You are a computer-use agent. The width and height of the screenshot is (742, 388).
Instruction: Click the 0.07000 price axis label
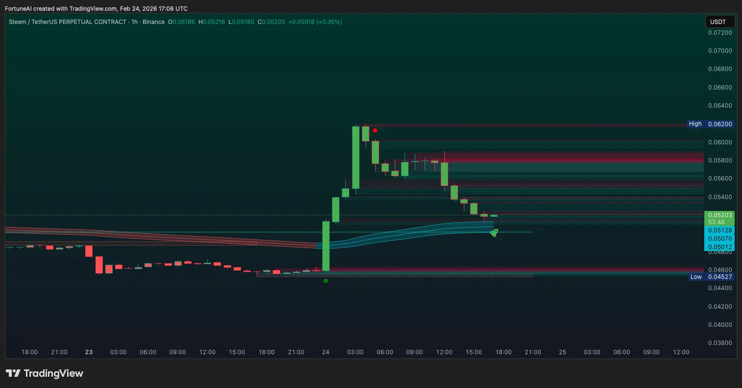point(720,51)
